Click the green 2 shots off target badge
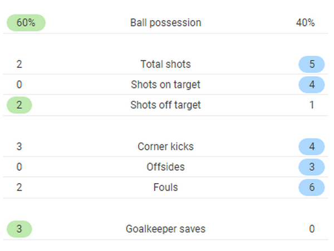 click(19, 105)
